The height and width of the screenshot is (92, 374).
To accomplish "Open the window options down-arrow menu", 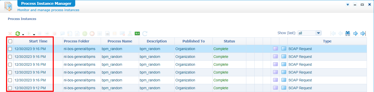I will pyautogui.click(x=348, y=5).
